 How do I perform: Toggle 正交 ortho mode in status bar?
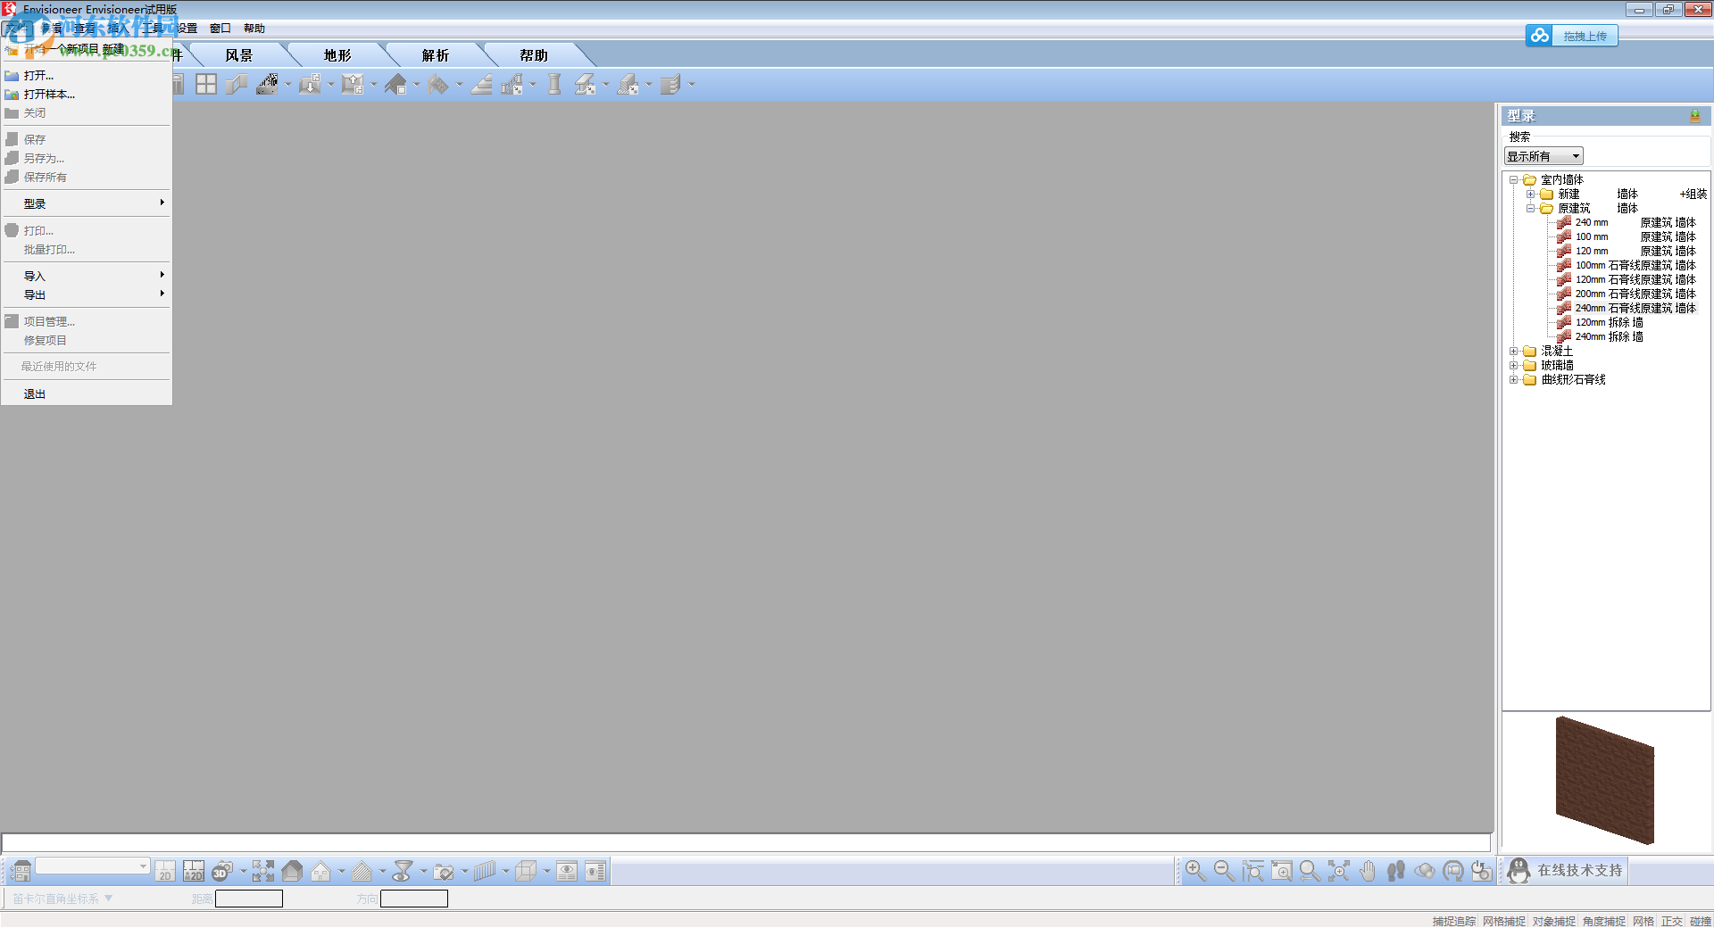pyautogui.click(x=1672, y=921)
